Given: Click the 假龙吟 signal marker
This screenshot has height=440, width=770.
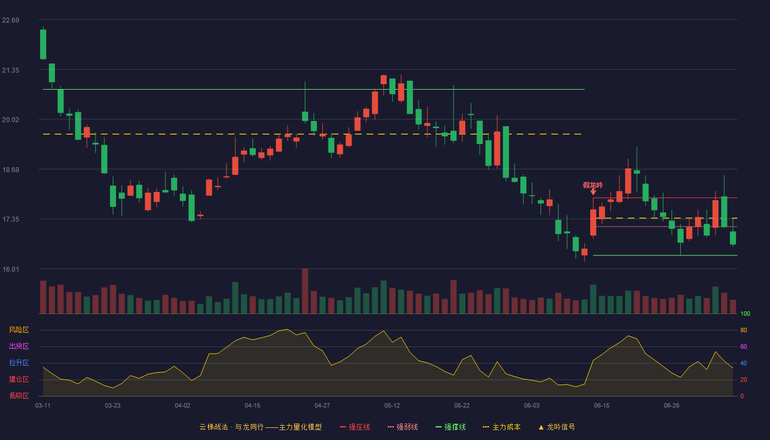Looking at the screenshot, I should [x=593, y=185].
